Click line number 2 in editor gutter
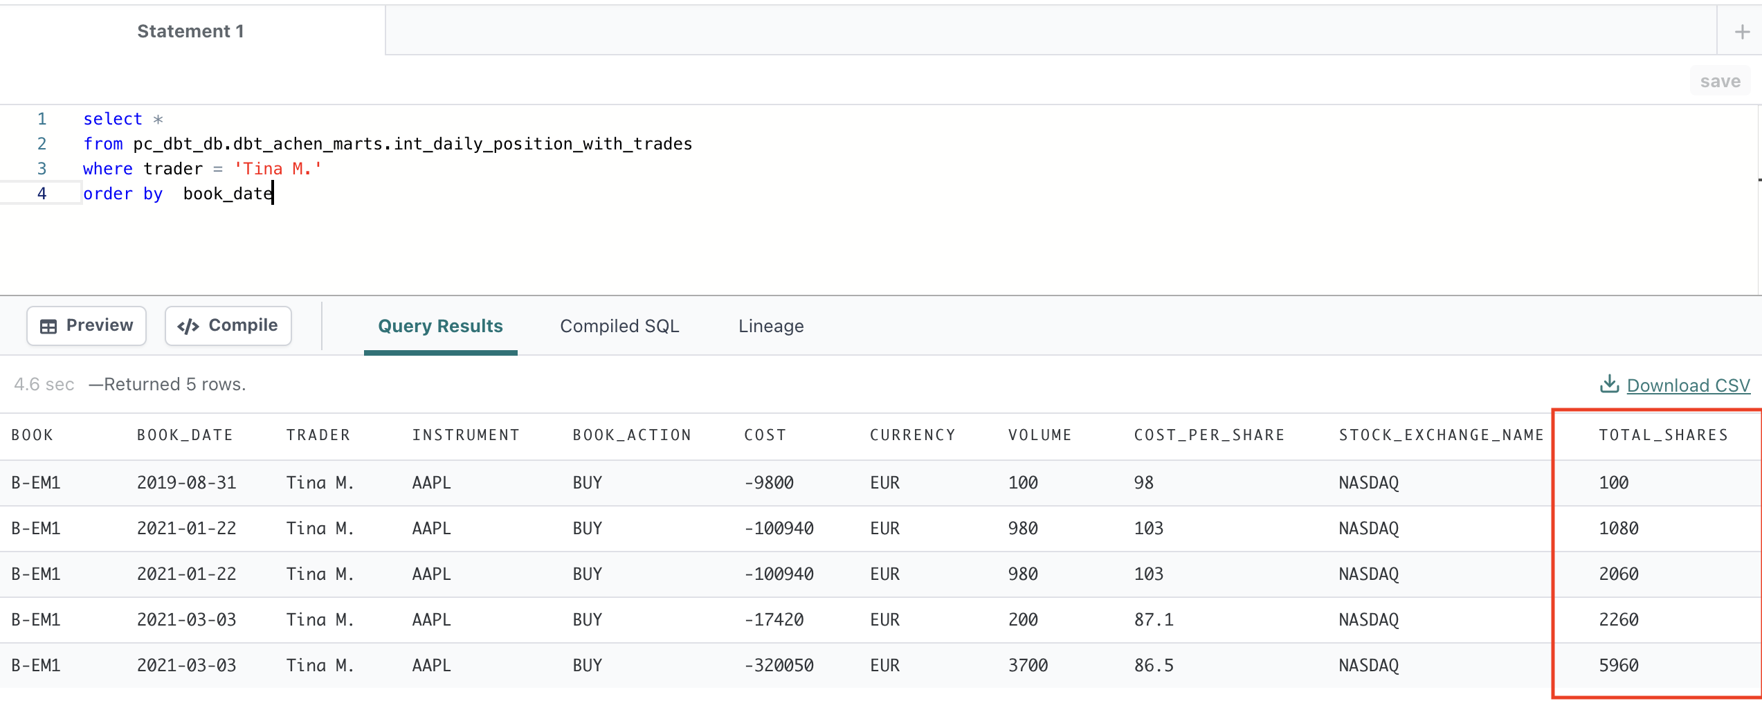1762x728 pixels. point(42,144)
